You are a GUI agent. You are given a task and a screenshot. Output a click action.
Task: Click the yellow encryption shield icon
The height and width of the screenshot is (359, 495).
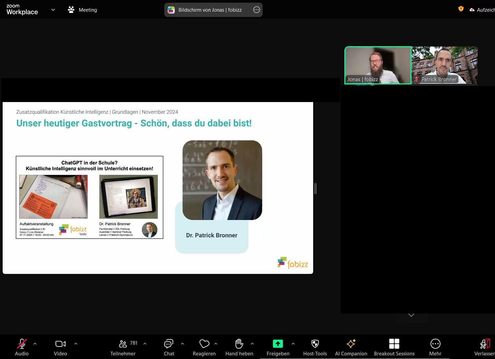tap(461, 9)
